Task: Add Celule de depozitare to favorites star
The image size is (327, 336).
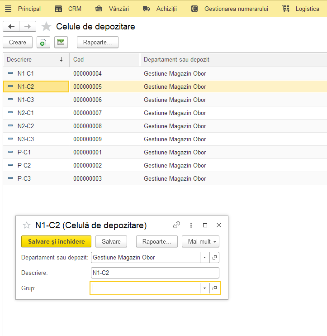Action: [x=46, y=27]
